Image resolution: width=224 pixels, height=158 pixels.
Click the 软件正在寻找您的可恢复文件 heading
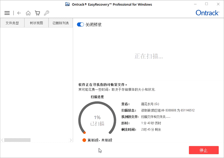(x=103, y=85)
